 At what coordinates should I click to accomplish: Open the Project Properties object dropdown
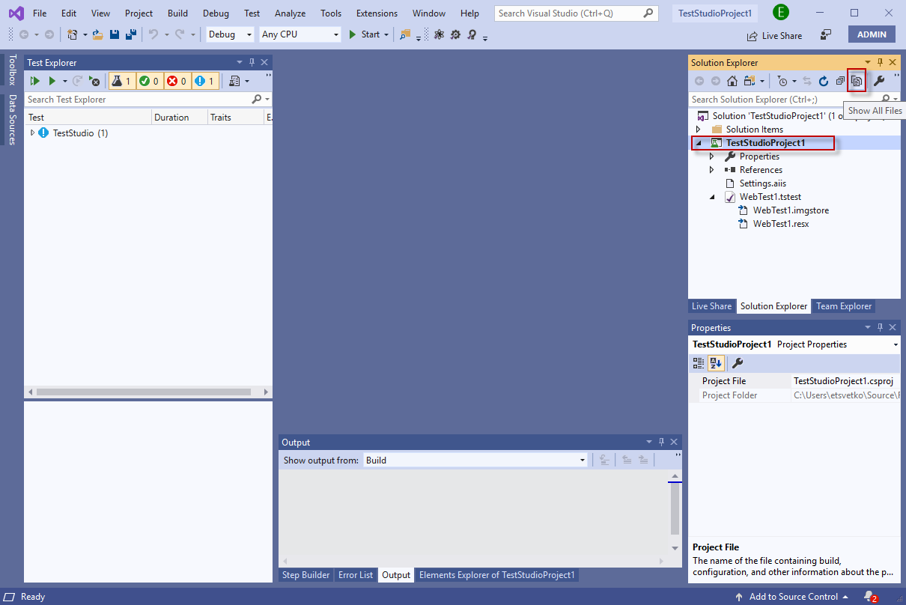pos(794,344)
